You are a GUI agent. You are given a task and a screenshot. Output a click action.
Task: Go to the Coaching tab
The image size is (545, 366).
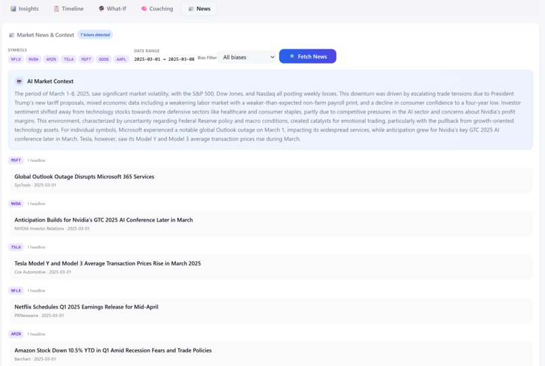click(x=157, y=9)
